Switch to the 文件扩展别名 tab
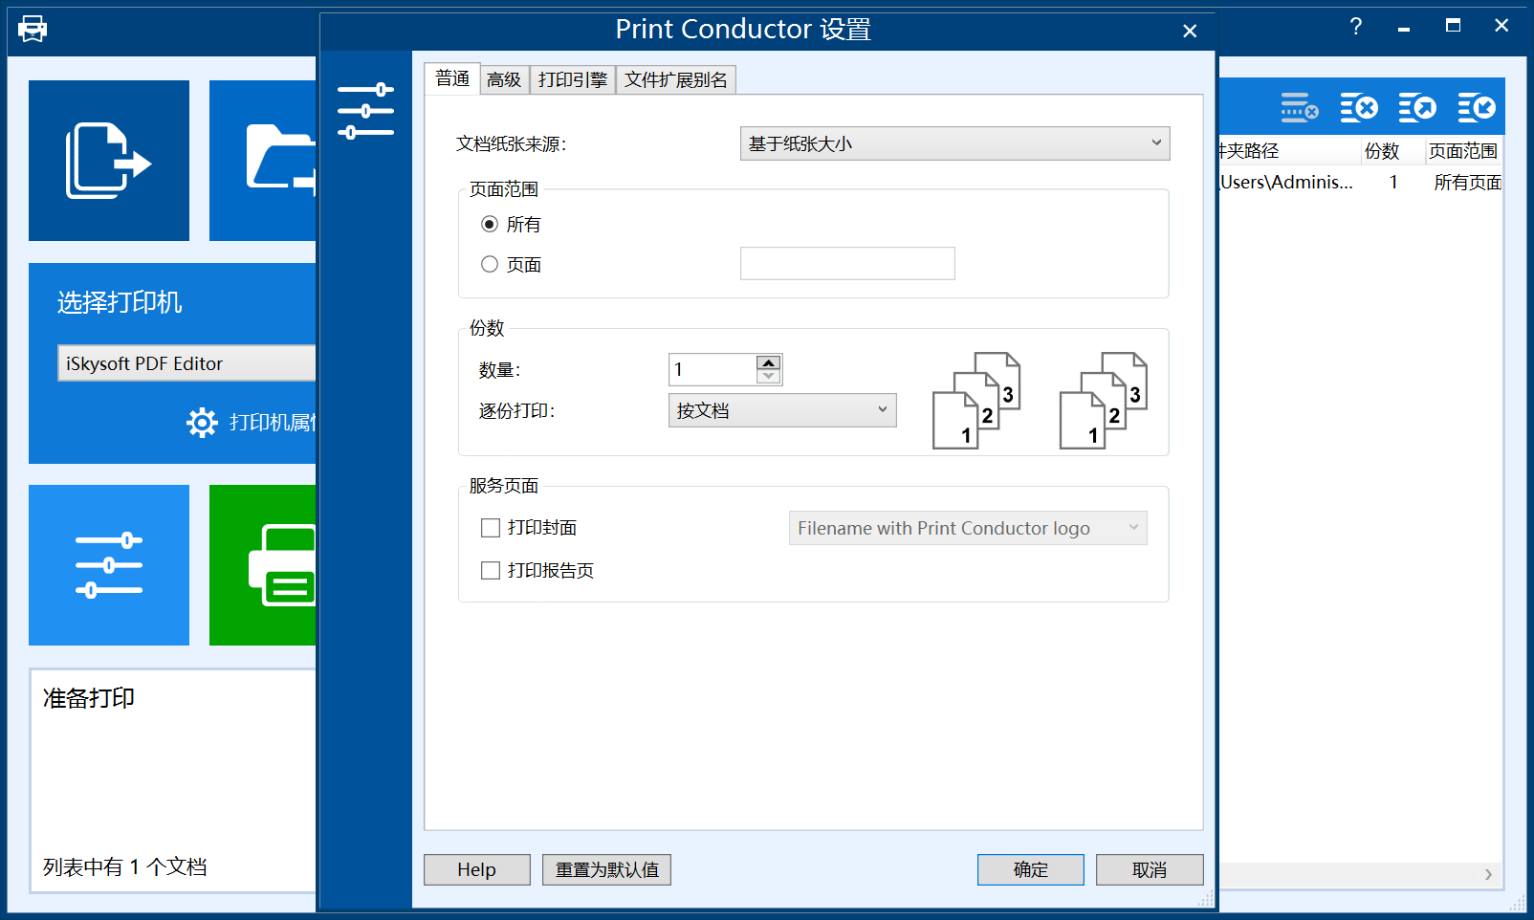 (x=675, y=79)
